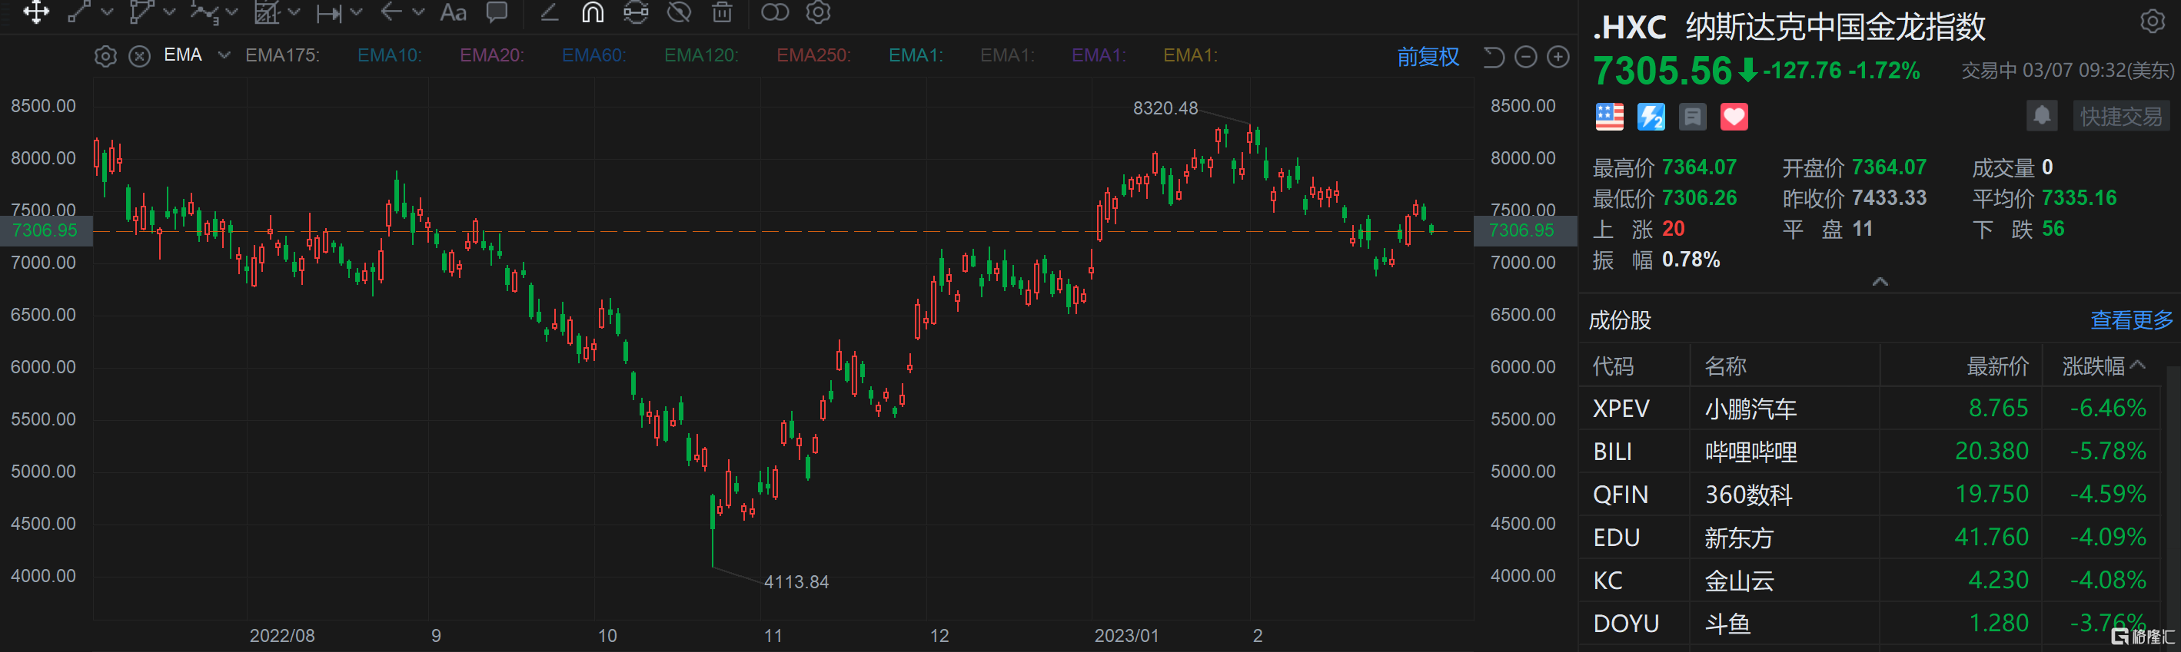The image size is (2181, 652).
Task: Toggle the heart favorite for .HXC
Action: pos(1733,117)
